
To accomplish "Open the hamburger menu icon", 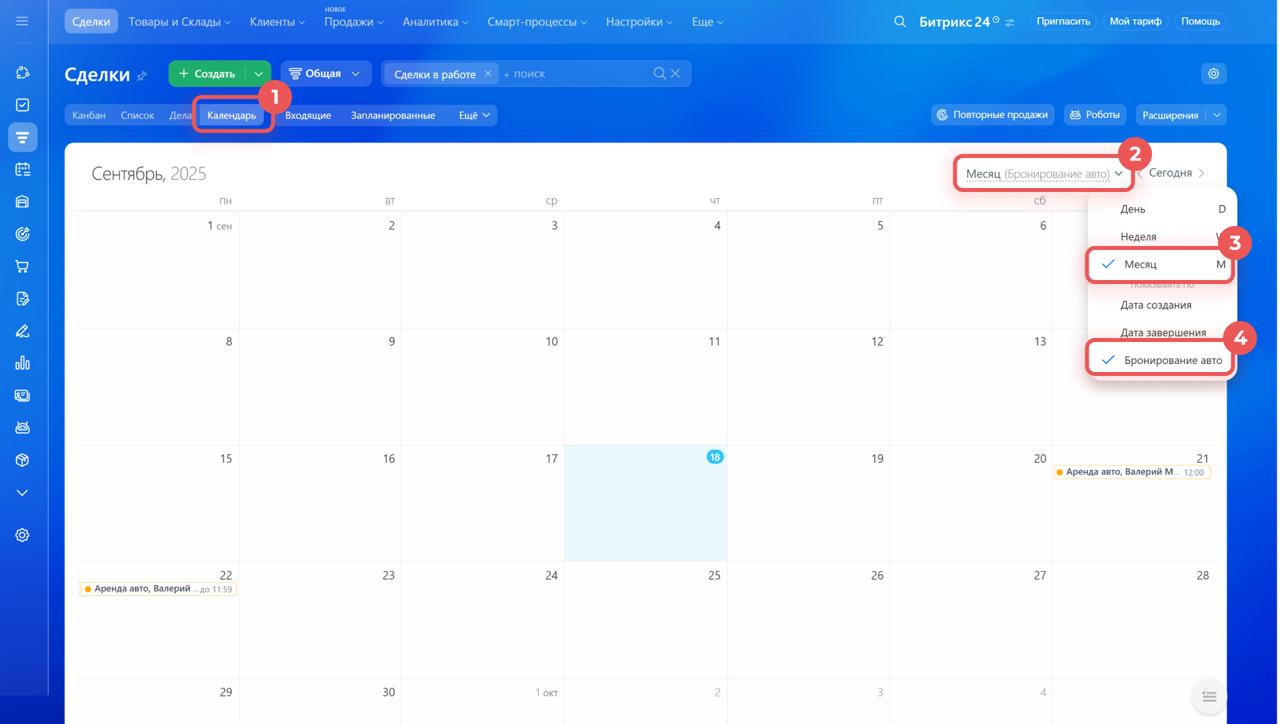I will (22, 21).
